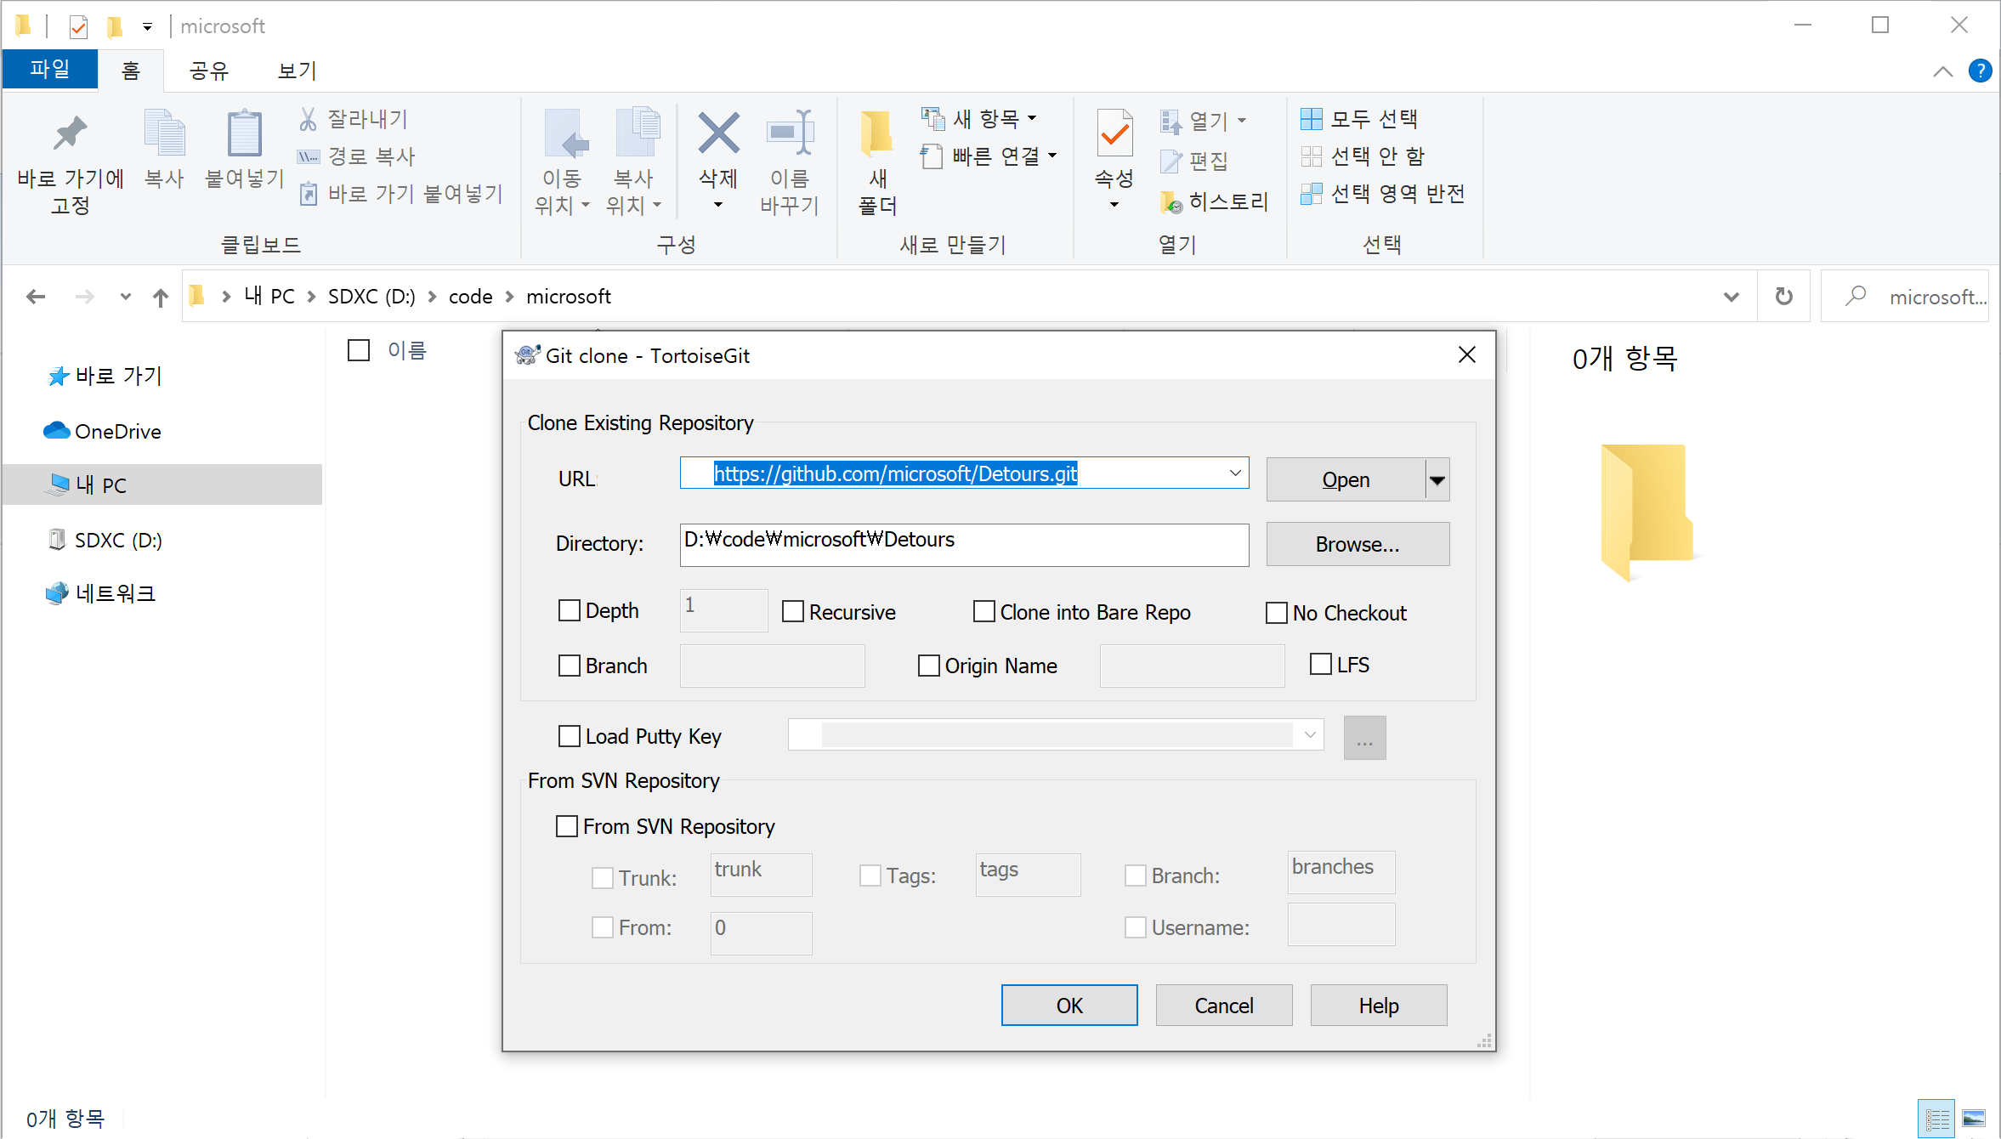Click the Browse... button for Directory
Image resolution: width=2001 pixels, height=1139 pixels.
[x=1358, y=544]
